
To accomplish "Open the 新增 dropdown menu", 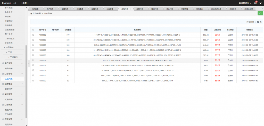I will [24, 3].
